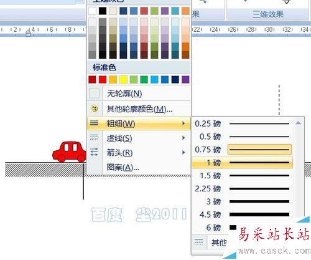Choose 0.5 磅 line weight

coord(242,137)
